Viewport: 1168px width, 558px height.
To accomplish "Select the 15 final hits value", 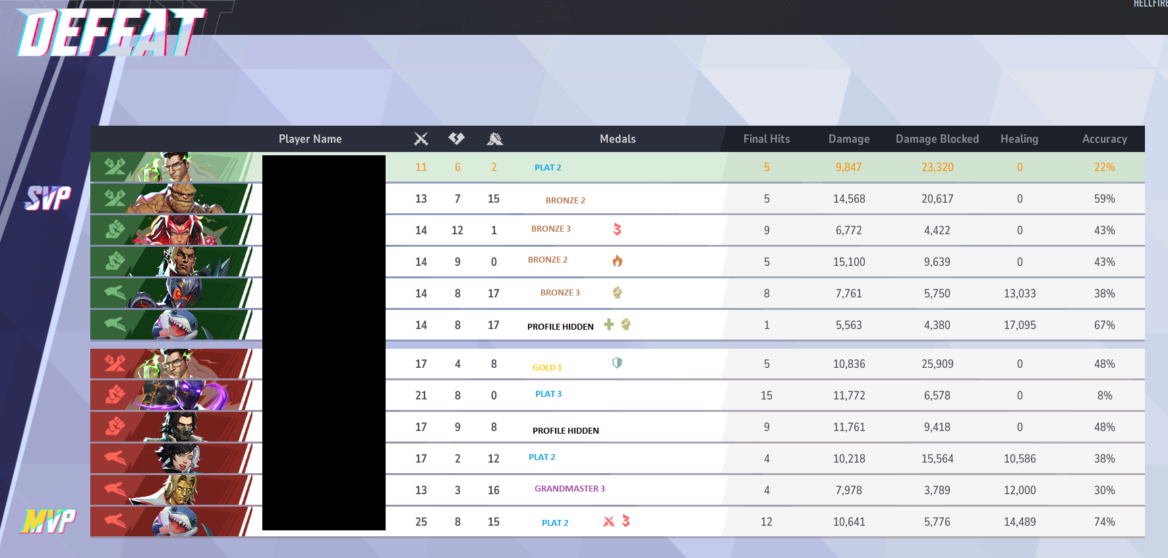I will tap(767, 395).
